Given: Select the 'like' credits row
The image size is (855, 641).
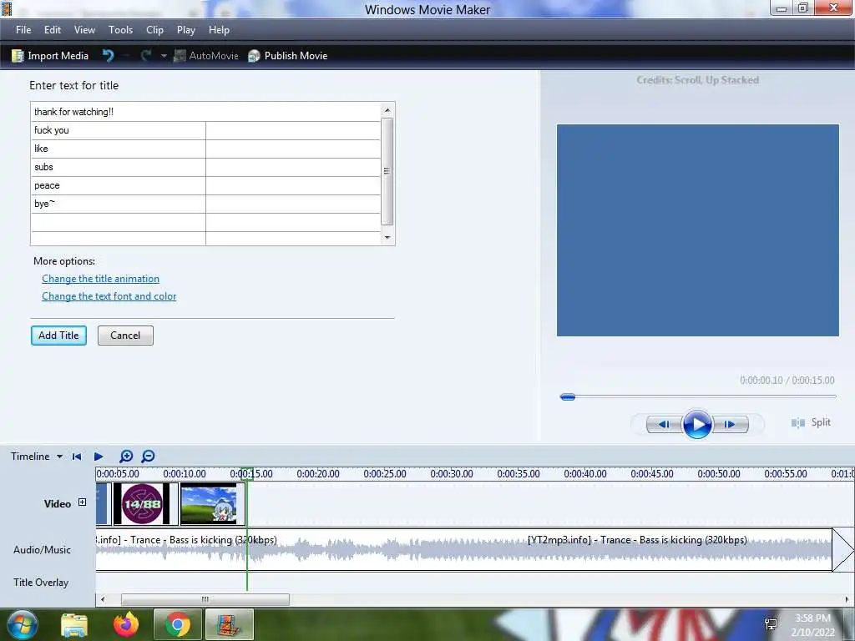Looking at the screenshot, I should pos(119,149).
